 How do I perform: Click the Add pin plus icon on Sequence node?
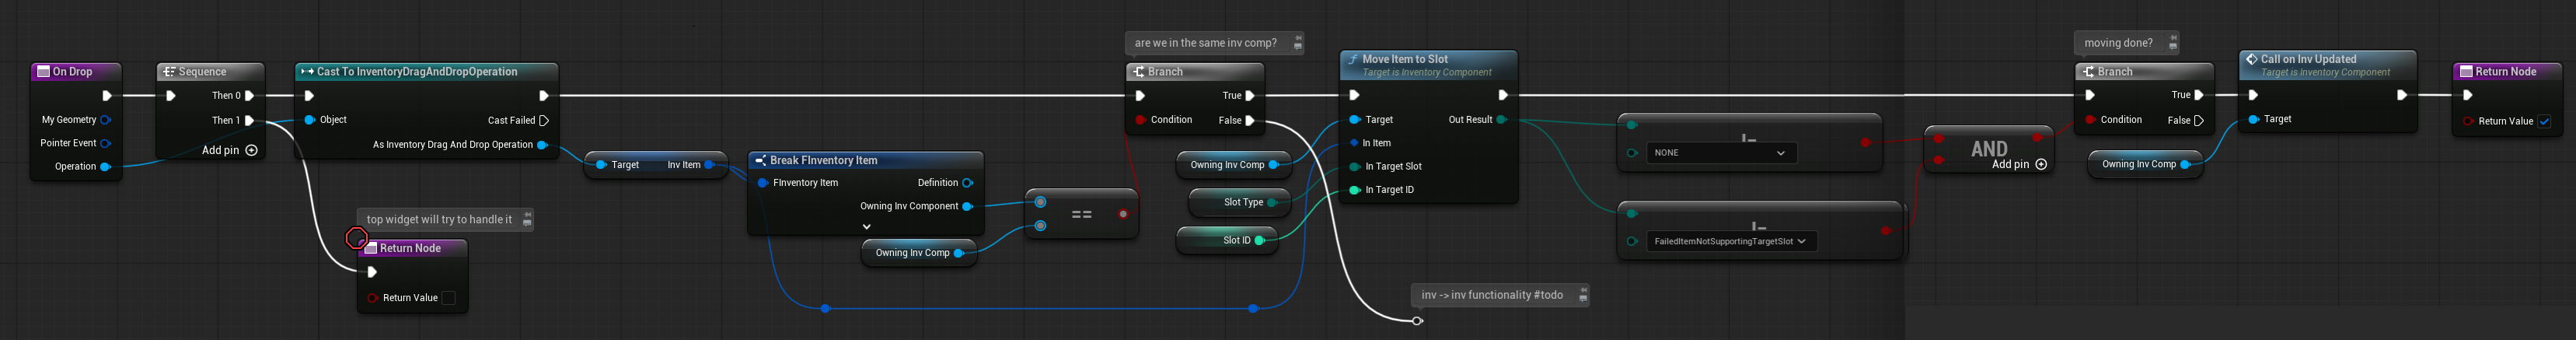252,150
